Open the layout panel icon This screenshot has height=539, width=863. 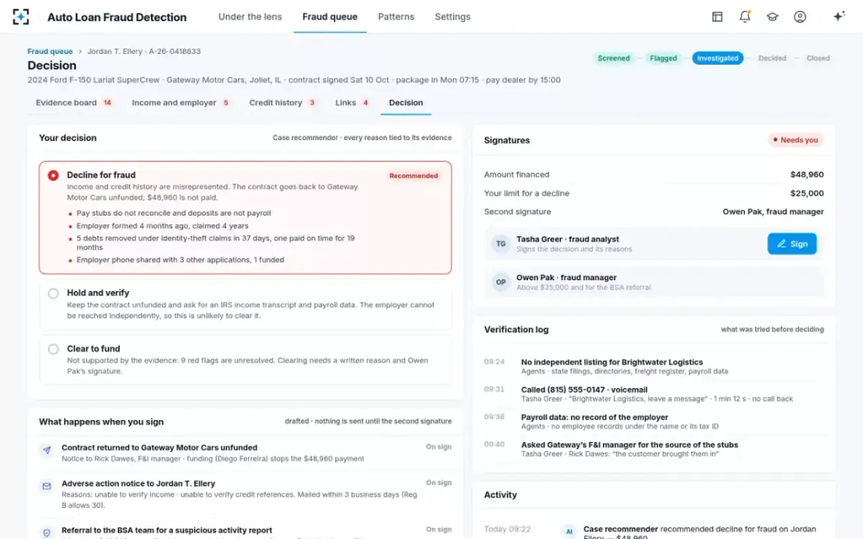(x=717, y=17)
